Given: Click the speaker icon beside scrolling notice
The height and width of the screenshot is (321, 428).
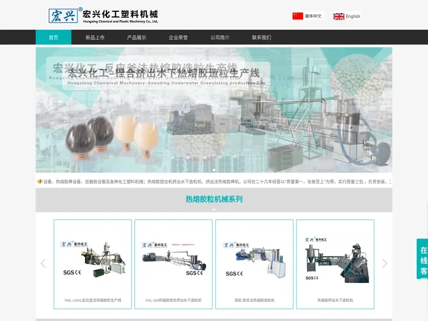Looking at the screenshot, I should tap(40, 181).
